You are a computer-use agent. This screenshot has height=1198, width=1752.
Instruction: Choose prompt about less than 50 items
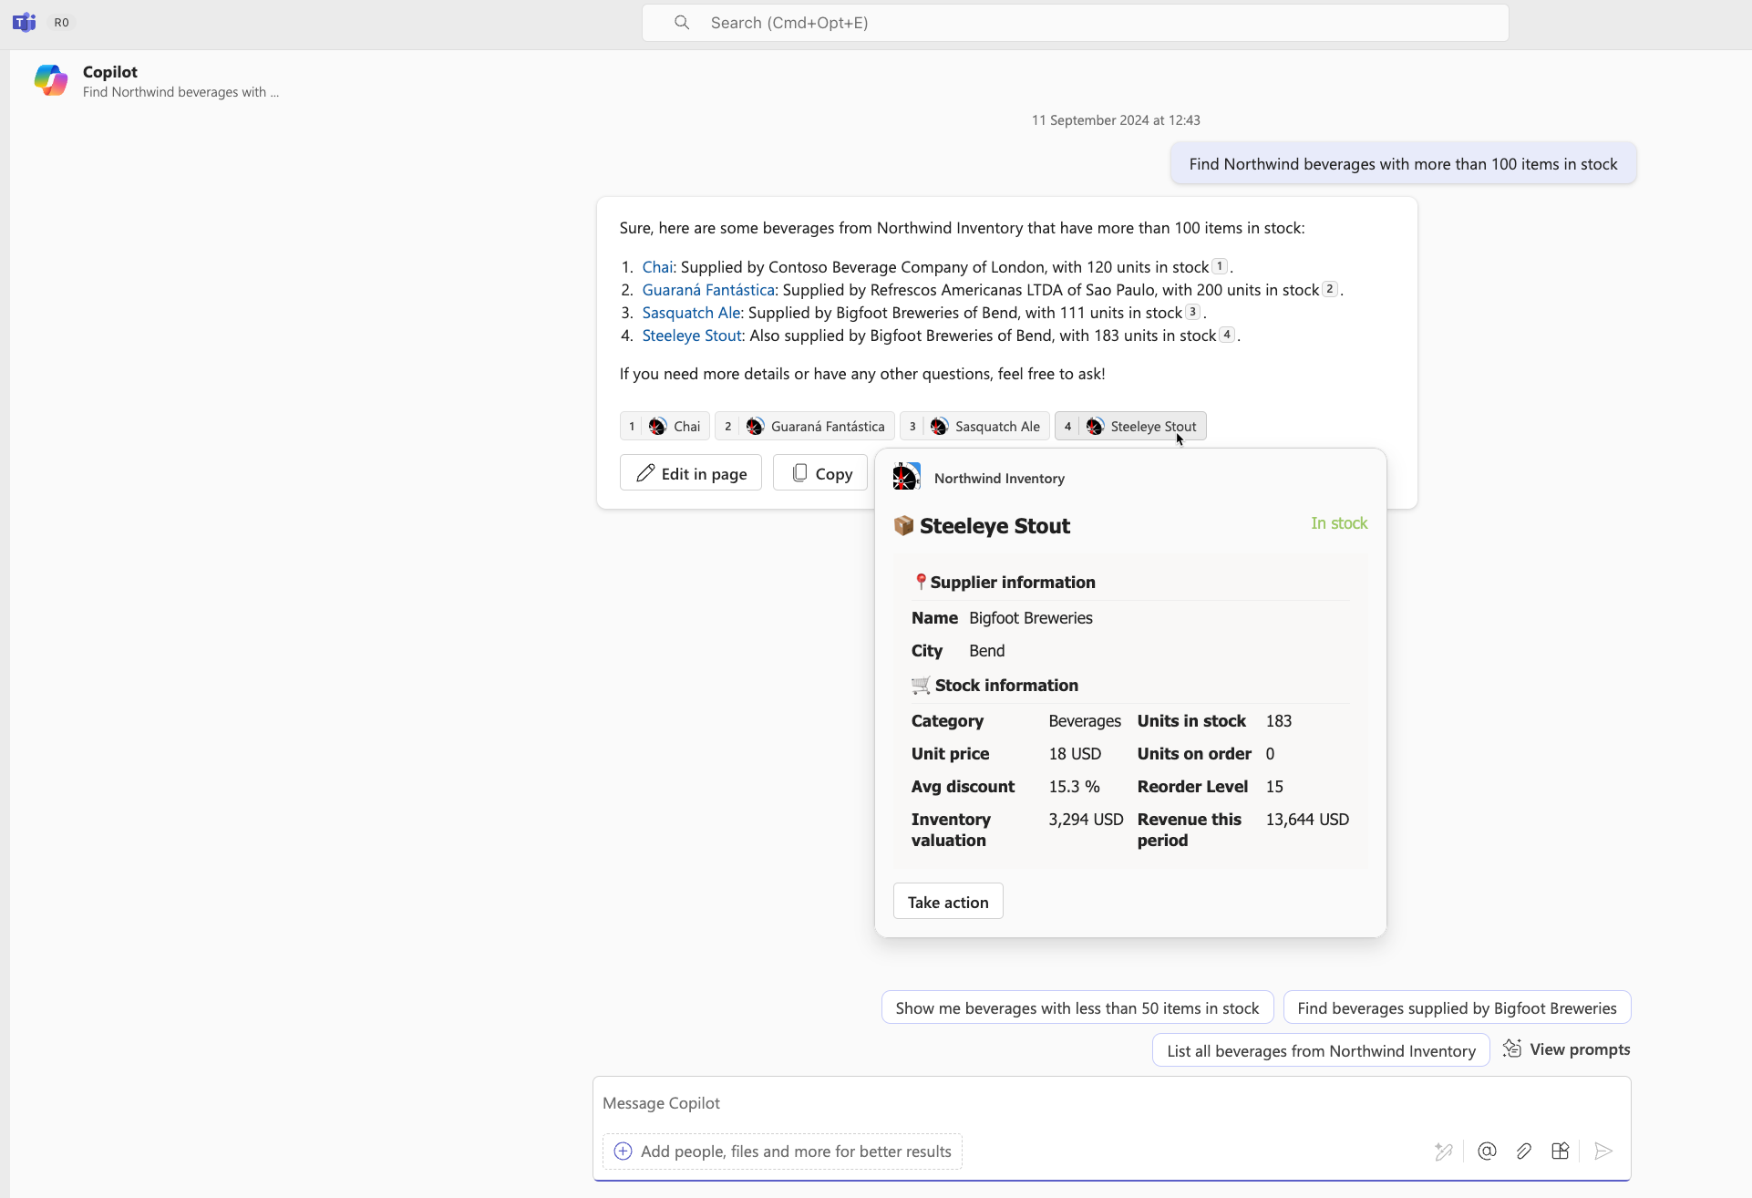1077,1007
